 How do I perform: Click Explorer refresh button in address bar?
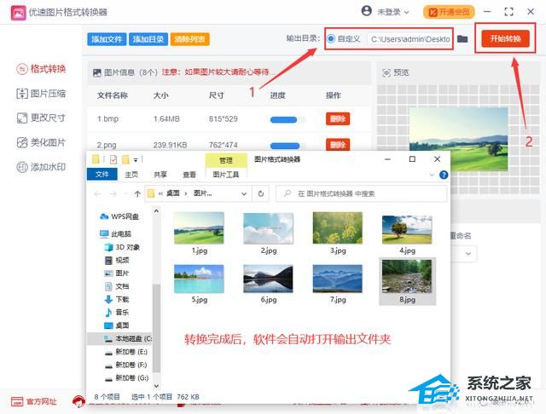(261, 193)
